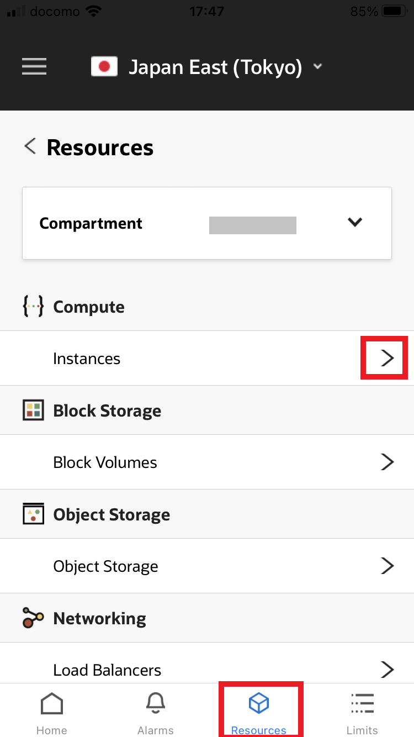The height and width of the screenshot is (737, 414).
Task: Open the Limits tab
Action: [x=362, y=714]
